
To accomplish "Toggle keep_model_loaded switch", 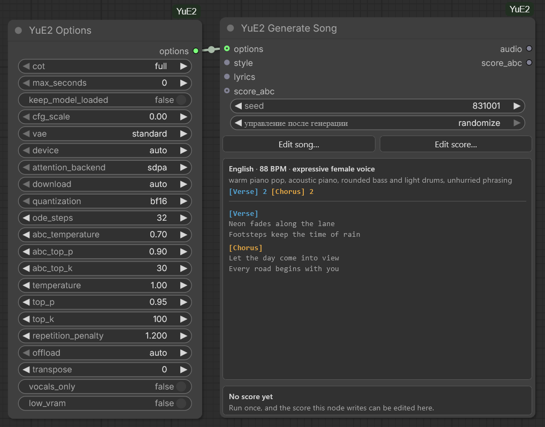I will [x=181, y=100].
